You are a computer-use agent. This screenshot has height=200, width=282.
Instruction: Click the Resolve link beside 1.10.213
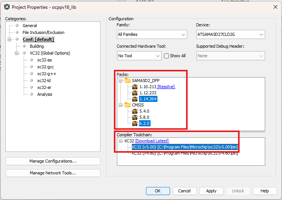tap(166, 87)
